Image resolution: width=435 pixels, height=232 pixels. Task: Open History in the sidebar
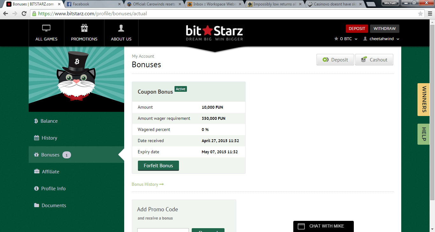coord(76,138)
